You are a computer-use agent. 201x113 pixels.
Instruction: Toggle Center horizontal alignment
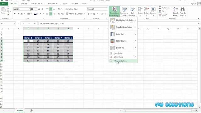[51, 13]
